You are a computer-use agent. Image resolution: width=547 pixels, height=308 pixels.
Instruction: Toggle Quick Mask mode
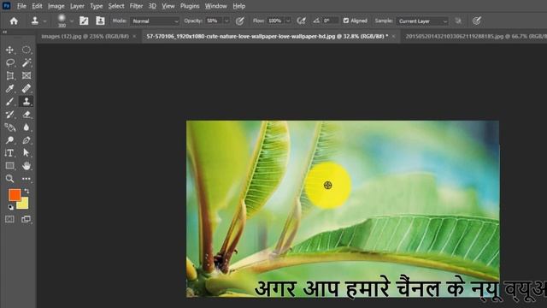click(9, 219)
